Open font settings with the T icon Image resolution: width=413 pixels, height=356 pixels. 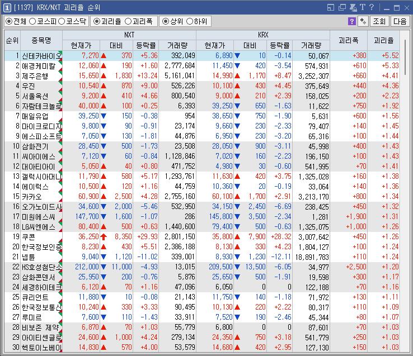point(363,7)
